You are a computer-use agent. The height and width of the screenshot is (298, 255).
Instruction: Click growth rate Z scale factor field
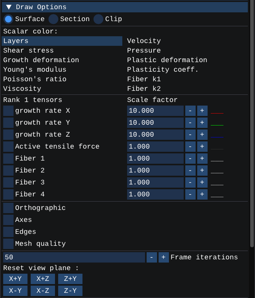[x=155, y=135]
